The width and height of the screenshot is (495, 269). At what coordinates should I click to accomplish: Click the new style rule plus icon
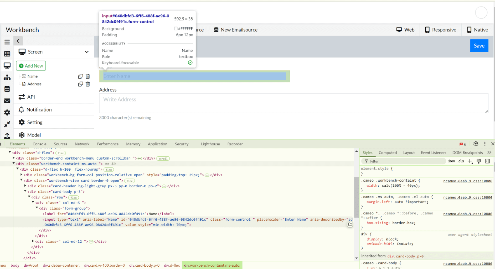click(x=470, y=161)
